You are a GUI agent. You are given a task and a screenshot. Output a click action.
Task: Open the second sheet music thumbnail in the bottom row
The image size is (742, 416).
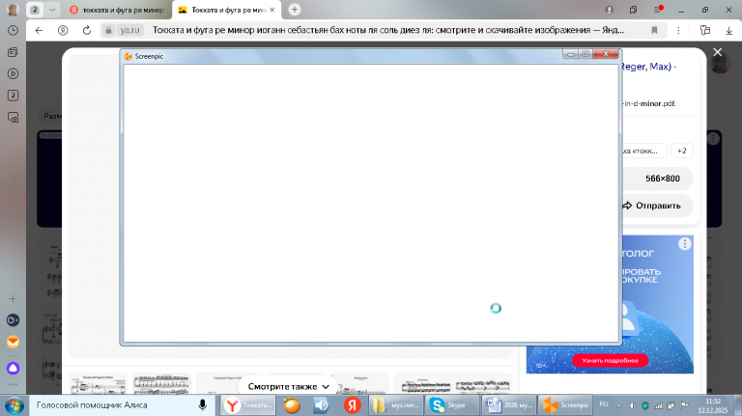tap(162, 384)
